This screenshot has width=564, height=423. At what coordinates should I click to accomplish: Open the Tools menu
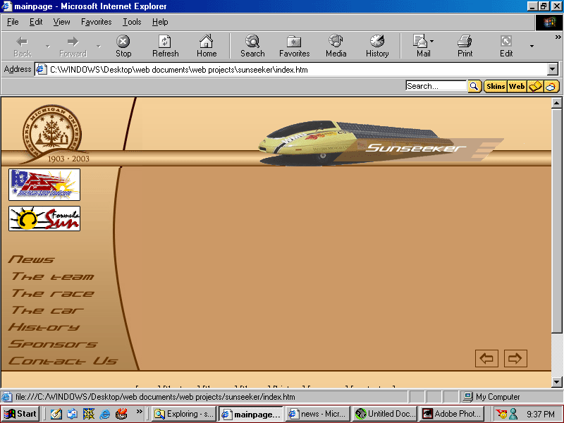(132, 22)
